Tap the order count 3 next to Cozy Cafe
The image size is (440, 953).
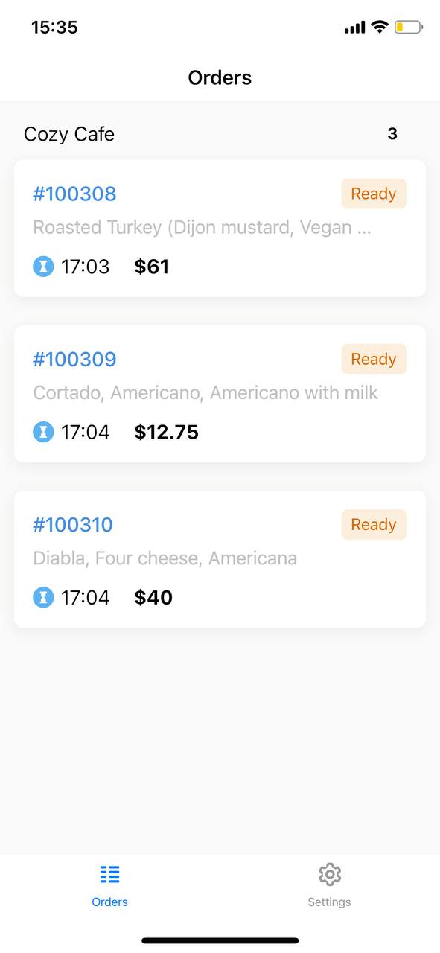point(392,134)
